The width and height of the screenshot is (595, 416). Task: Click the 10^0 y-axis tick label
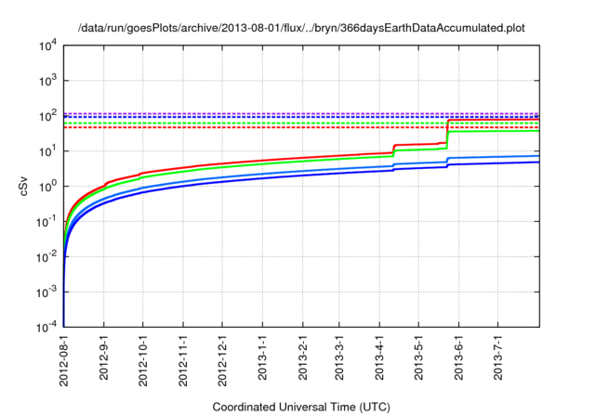click(x=48, y=187)
